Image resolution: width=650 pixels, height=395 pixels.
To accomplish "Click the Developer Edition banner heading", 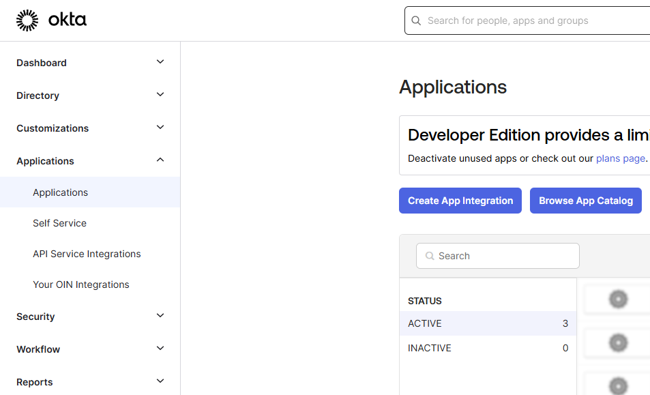I will pyautogui.click(x=529, y=135).
